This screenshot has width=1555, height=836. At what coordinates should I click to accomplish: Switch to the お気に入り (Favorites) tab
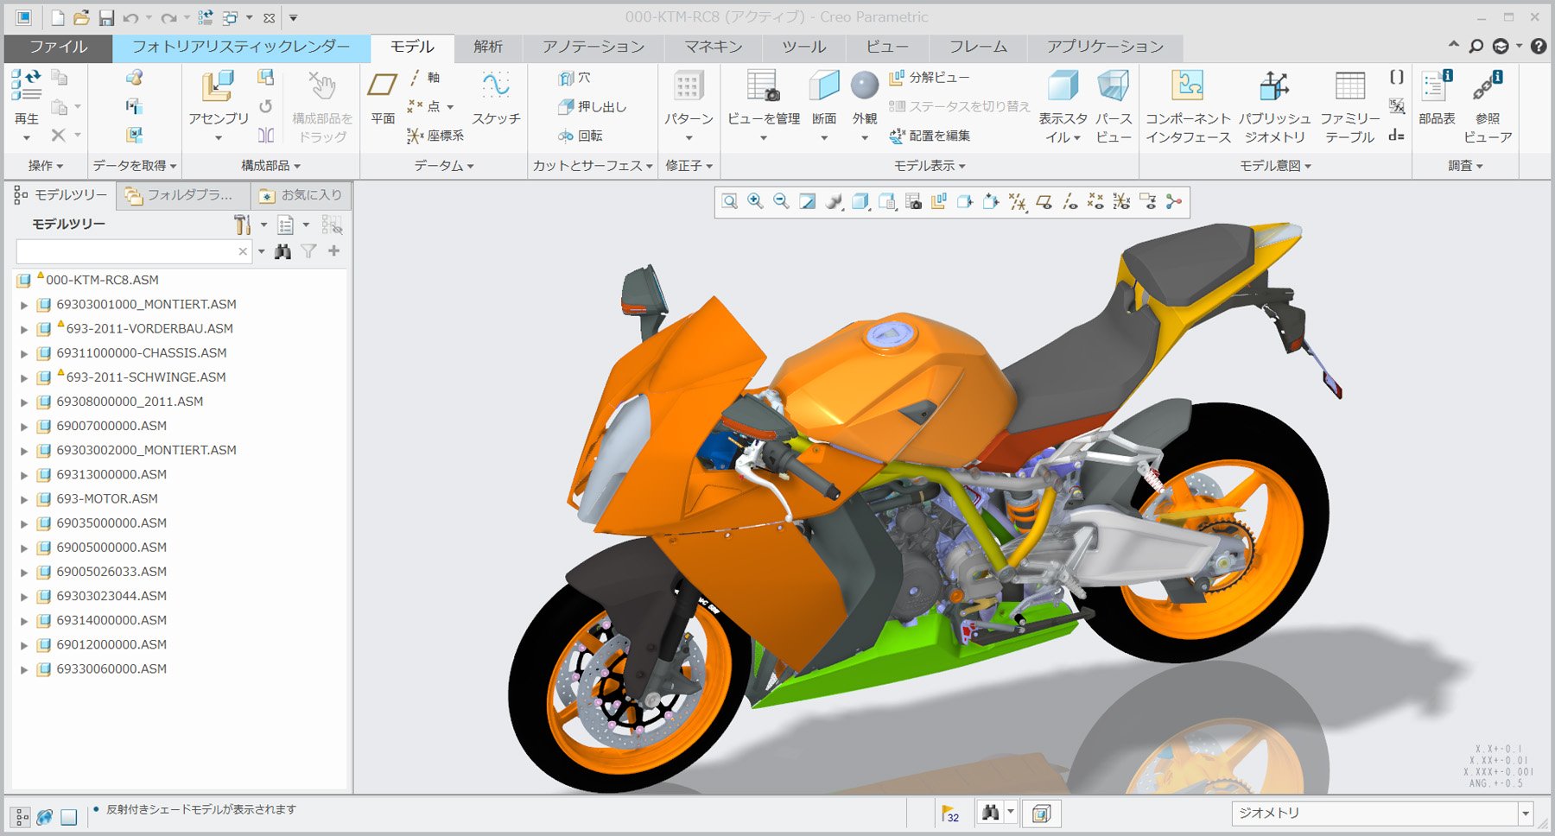pyautogui.click(x=301, y=196)
